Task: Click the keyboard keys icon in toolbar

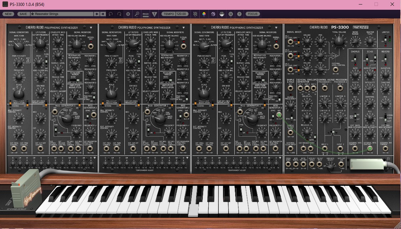Action: point(222,14)
